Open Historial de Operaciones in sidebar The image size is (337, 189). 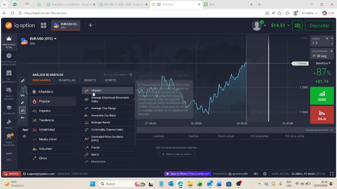click(x=9, y=59)
